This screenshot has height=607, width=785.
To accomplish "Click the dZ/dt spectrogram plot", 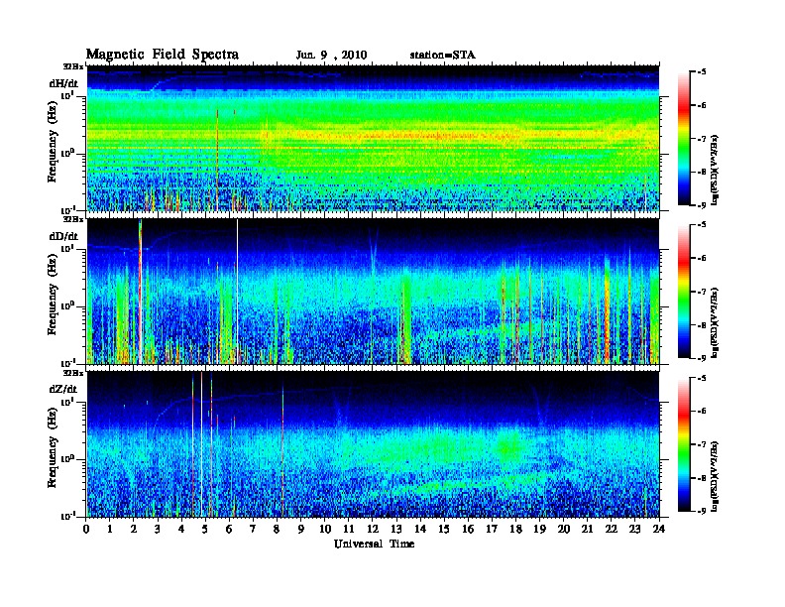I will tap(373, 444).
